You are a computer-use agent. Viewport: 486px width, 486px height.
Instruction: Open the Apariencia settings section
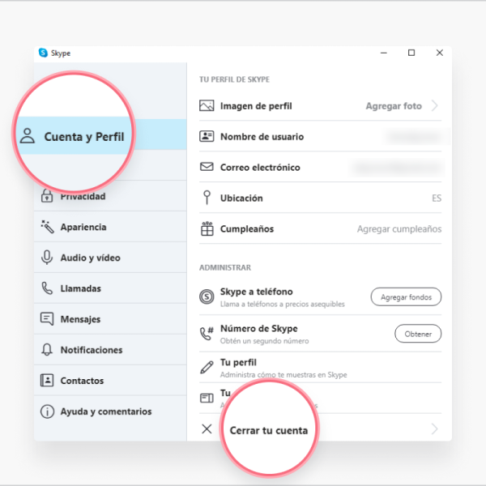[110, 227]
